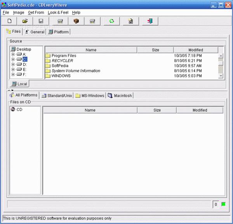Expand the D: drive node
The width and height of the screenshot is (233, 224).
tap(13, 64)
